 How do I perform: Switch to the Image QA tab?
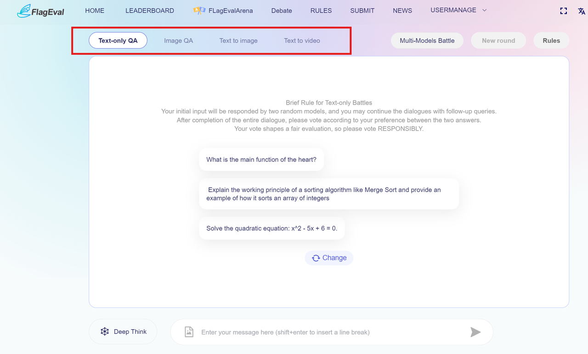[x=178, y=40]
